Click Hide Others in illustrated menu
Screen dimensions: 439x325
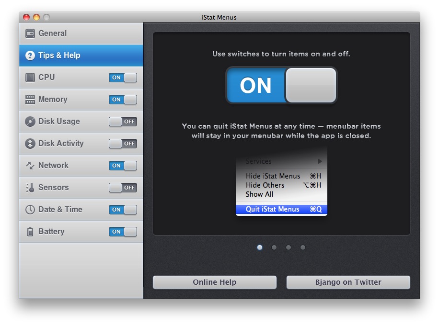tap(281, 185)
